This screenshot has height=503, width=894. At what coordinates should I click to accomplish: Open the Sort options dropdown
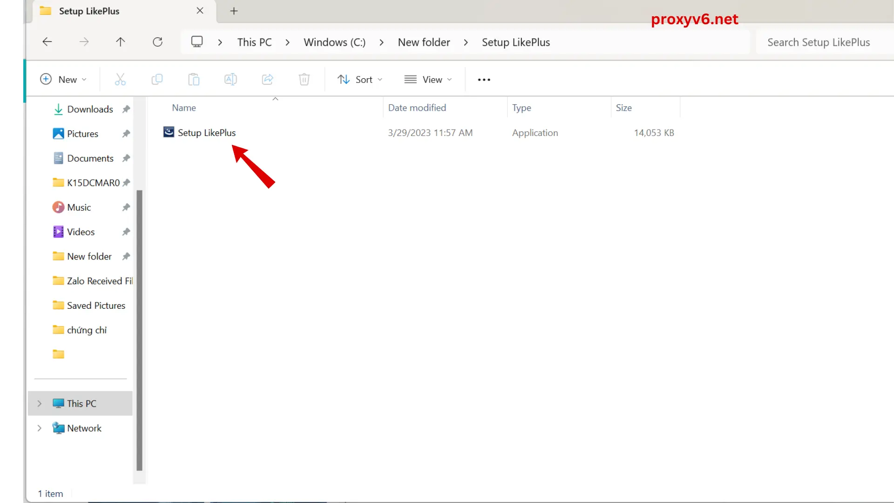click(x=360, y=80)
